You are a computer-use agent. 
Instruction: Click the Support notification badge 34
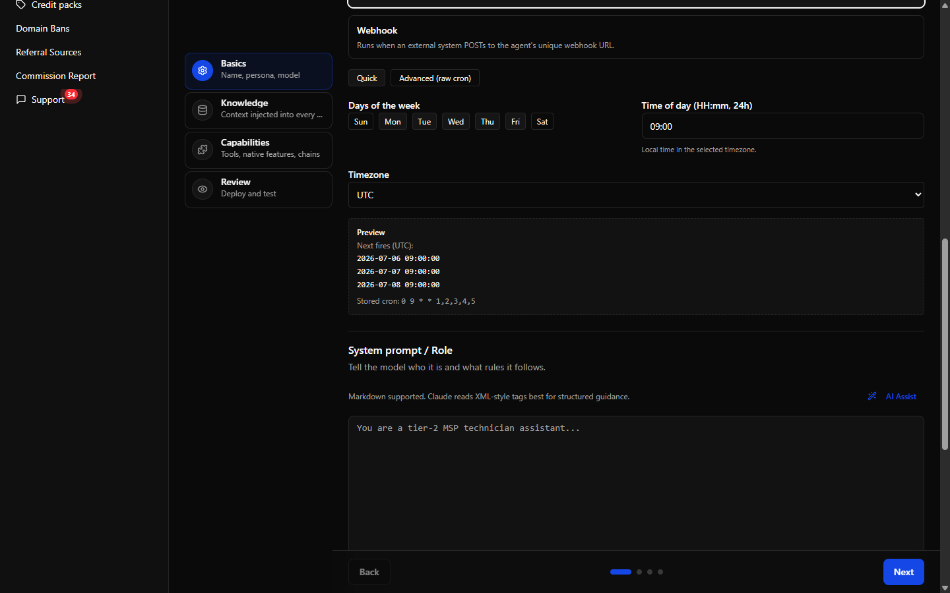coord(71,94)
